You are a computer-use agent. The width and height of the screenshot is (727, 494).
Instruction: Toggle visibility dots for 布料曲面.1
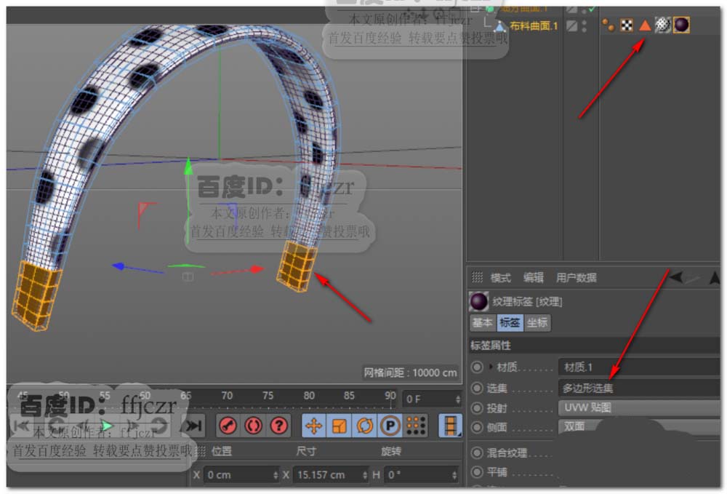pos(585,25)
